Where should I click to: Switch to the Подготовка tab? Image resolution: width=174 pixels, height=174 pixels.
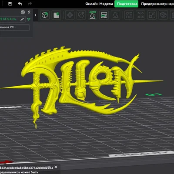coord(126,4)
